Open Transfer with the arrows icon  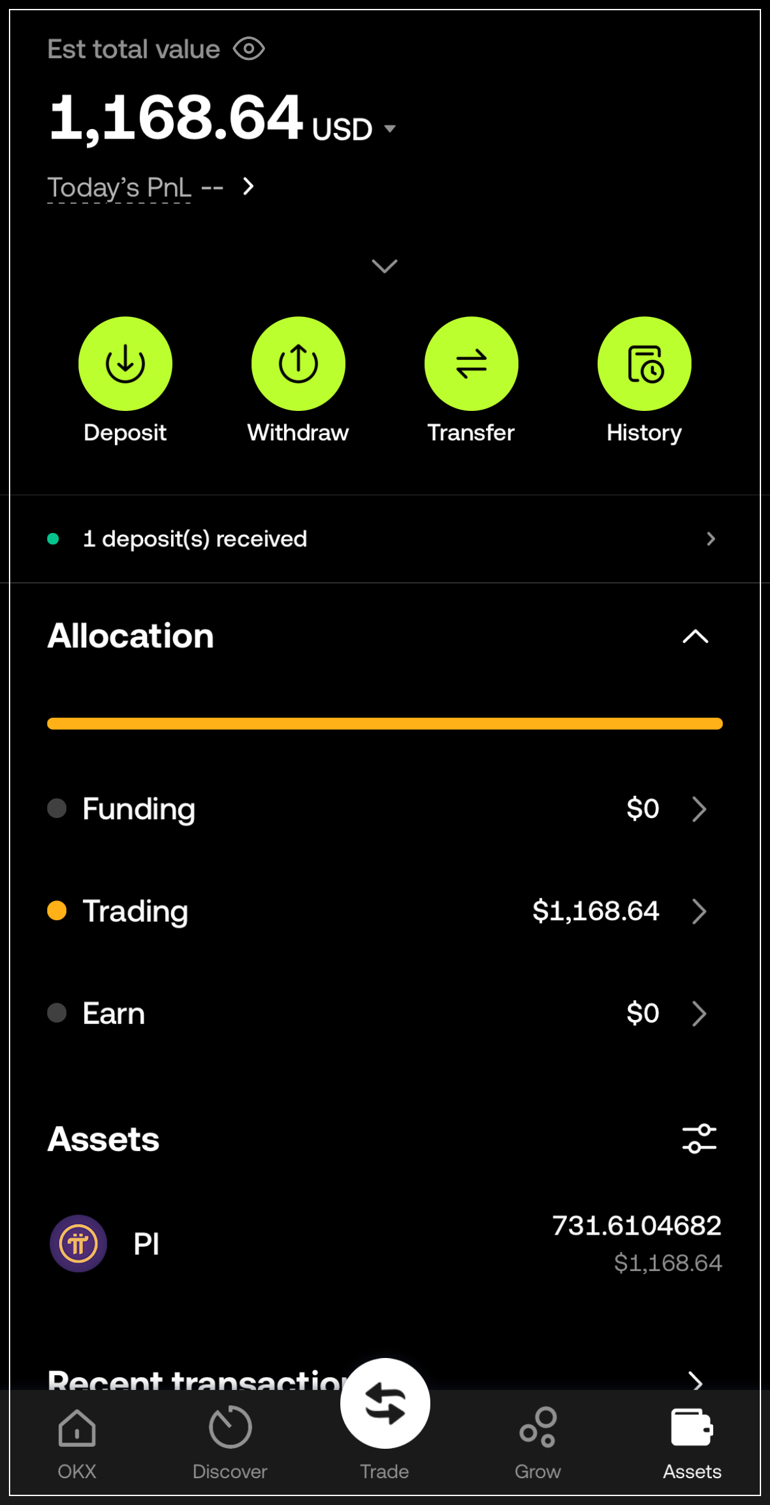click(x=471, y=364)
